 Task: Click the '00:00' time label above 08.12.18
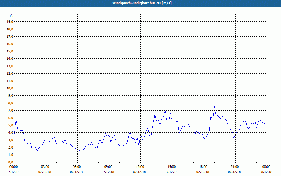(267, 167)
